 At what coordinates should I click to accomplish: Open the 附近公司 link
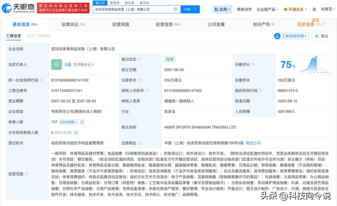coord(253,143)
